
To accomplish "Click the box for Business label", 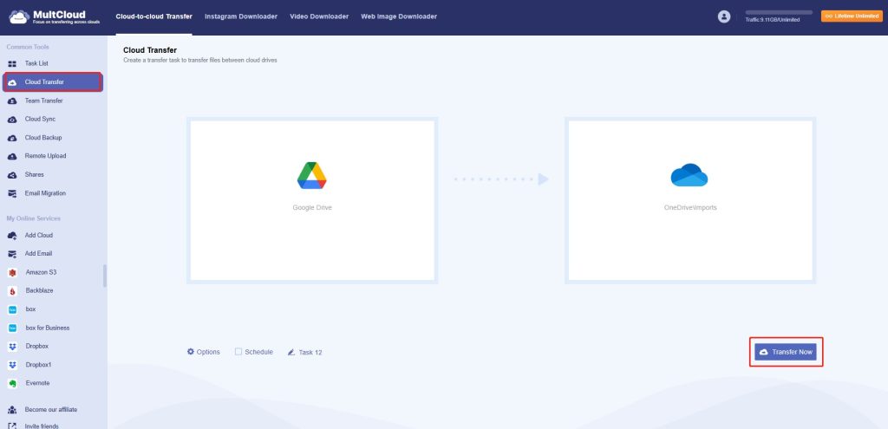I will 48,328.
